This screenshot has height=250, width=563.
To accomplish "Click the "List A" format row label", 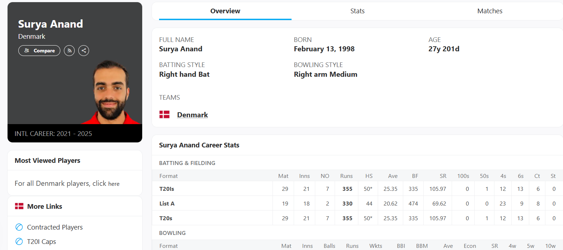I will pos(167,203).
